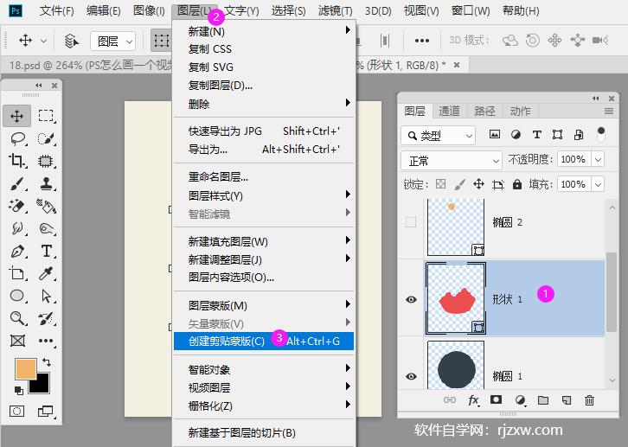Reset default foreground and background colors
The height and width of the screenshot is (447, 628).
coord(18,390)
